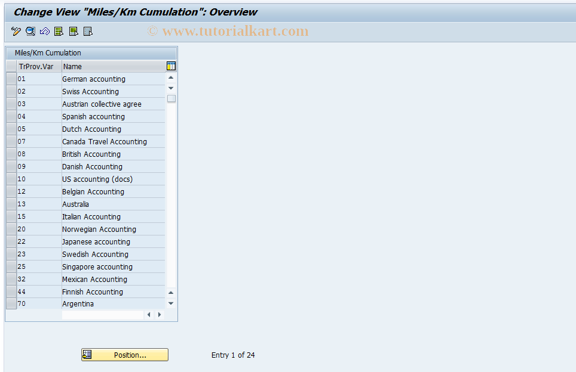Click variant code cell '12'
Image resolution: width=576 pixels, height=372 pixels.
39,191
